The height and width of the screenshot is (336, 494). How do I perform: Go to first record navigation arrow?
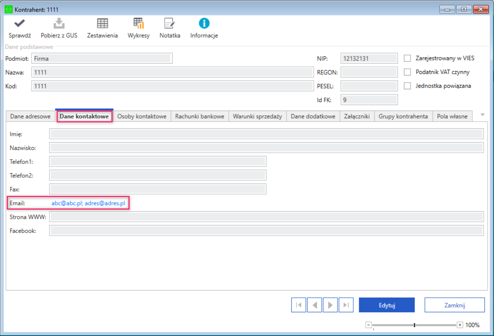(299, 305)
